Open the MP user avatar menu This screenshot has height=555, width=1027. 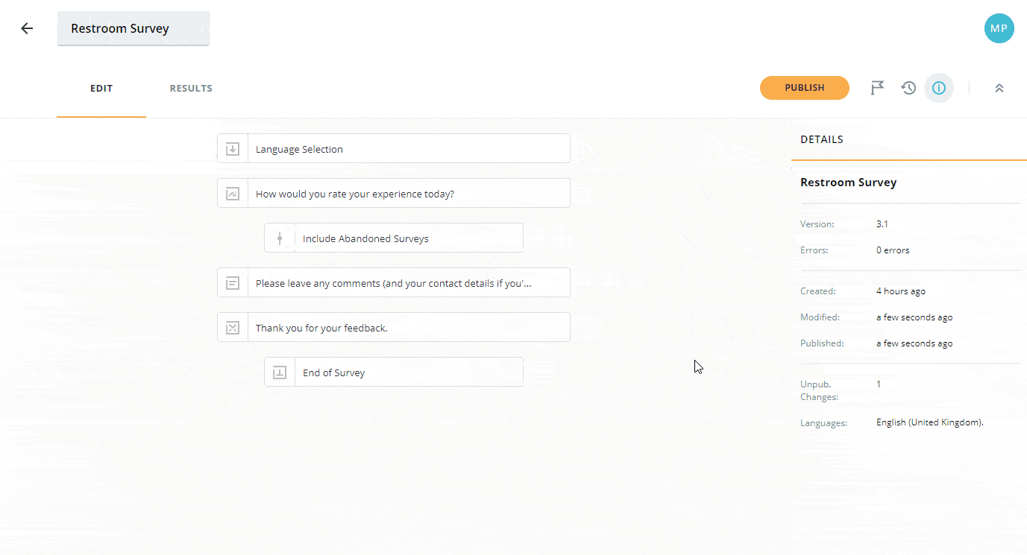click(x=999, y=28)
